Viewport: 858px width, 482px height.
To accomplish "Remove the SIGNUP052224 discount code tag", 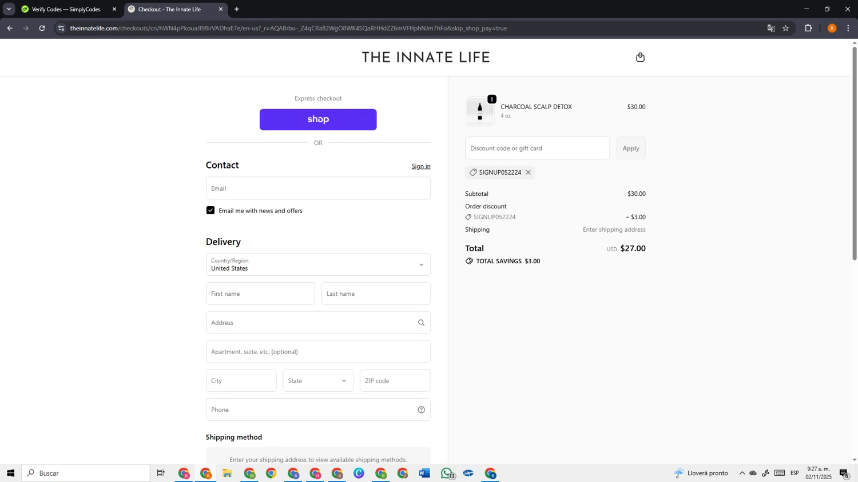I will 528,172.
